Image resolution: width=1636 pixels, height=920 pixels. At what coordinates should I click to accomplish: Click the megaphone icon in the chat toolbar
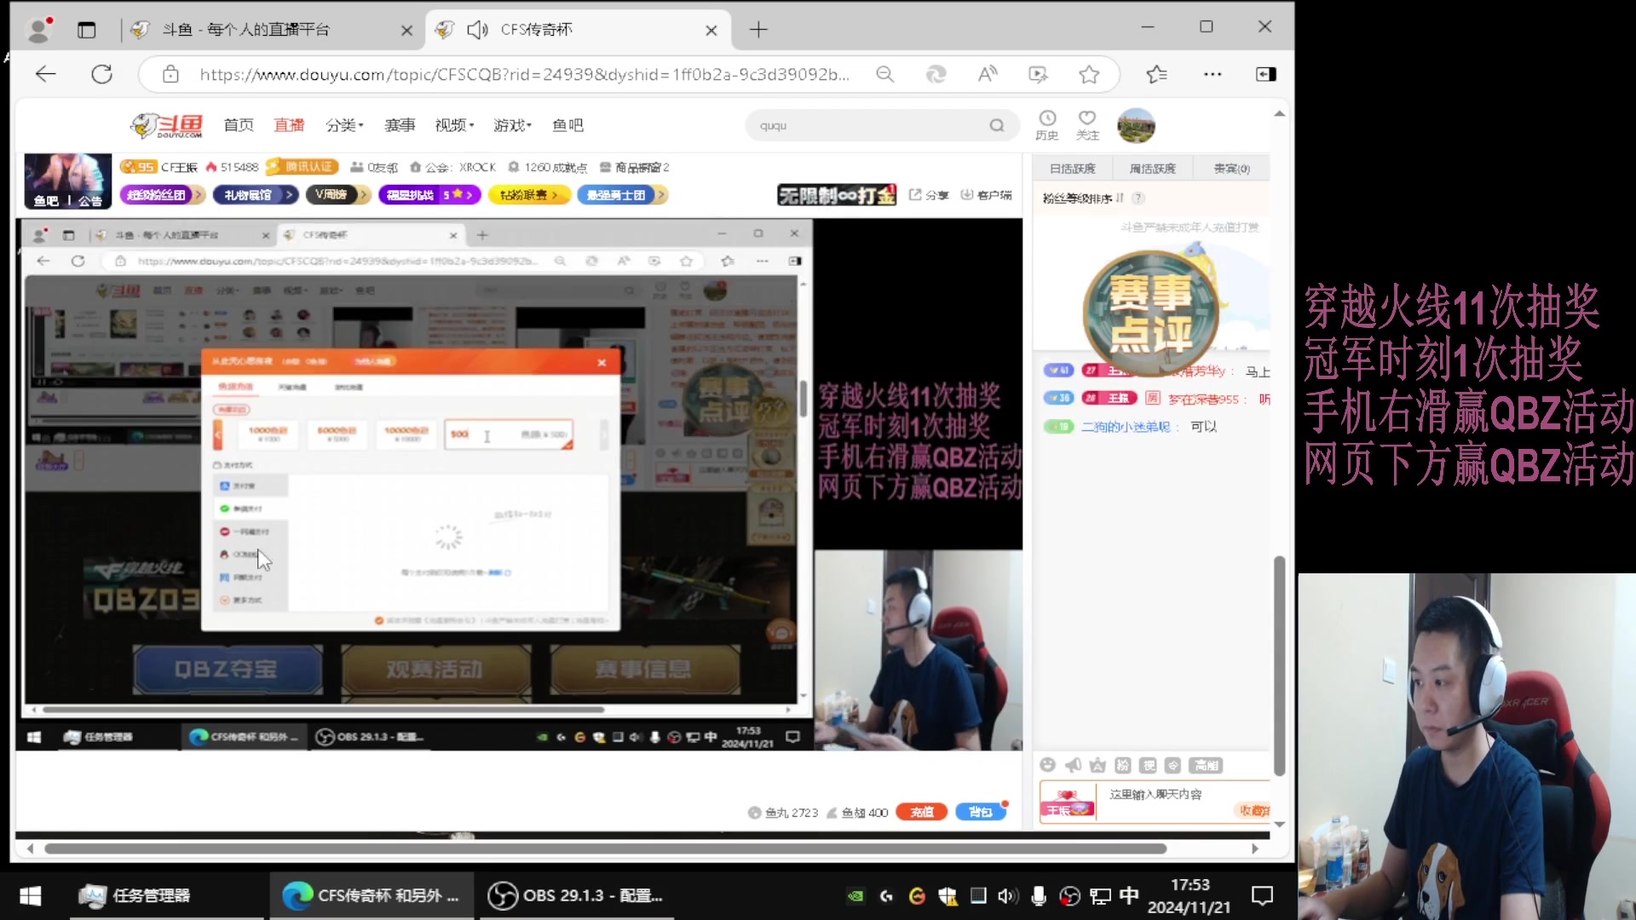pos(1073,765)
